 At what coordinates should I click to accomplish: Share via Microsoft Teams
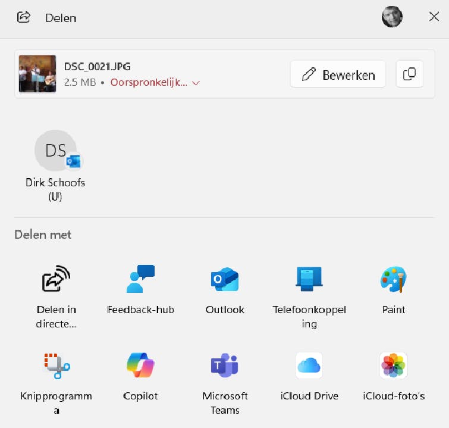click(x=225, y=383)
